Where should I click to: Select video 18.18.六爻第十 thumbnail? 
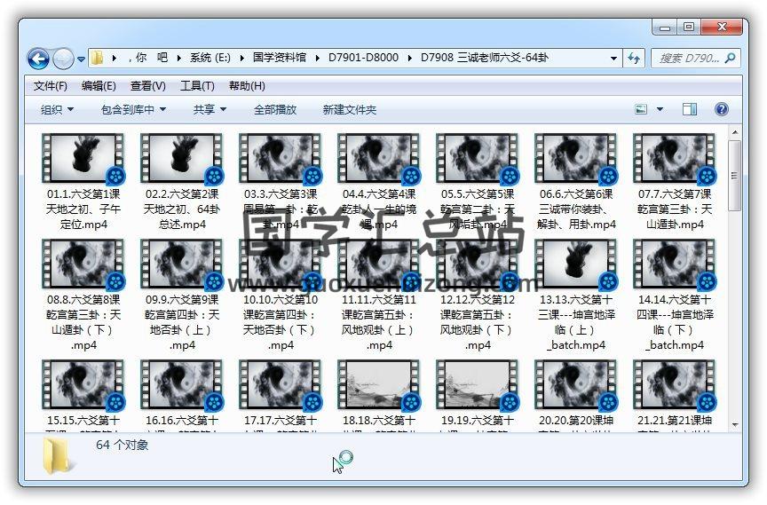click(378, 384)
